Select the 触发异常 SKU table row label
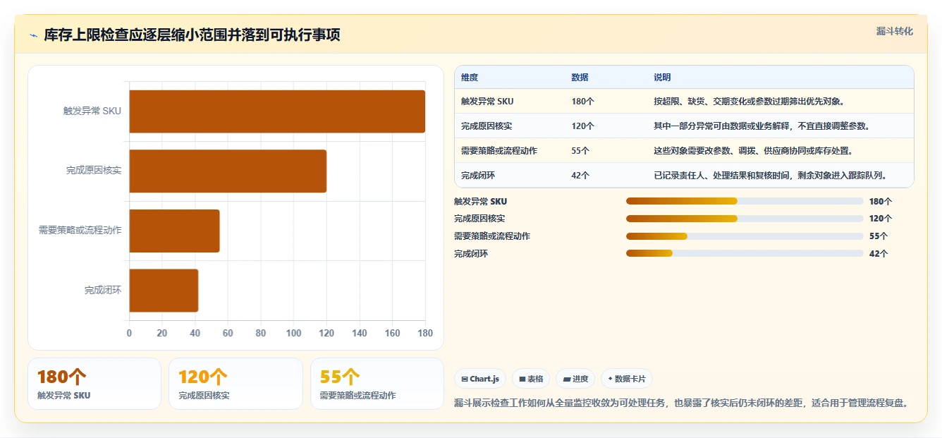Image resolution: width=942 pixels, height=438 pixels. pos(487,102)
